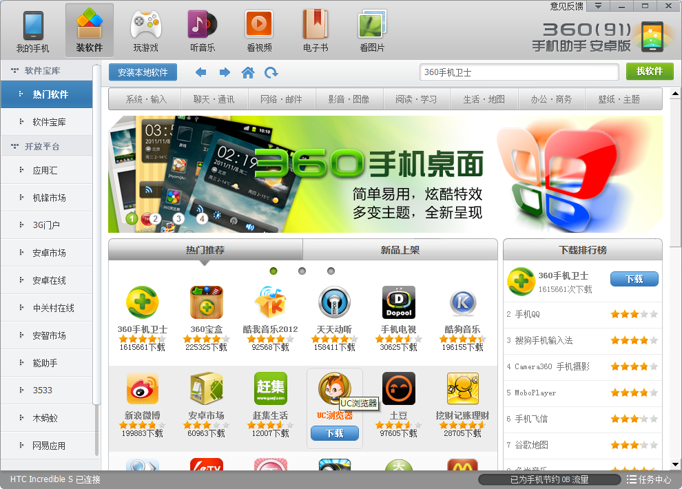Open the 我的手机 (My Phone) section
The image size is (682, 489).
click(x=33, y=31)
